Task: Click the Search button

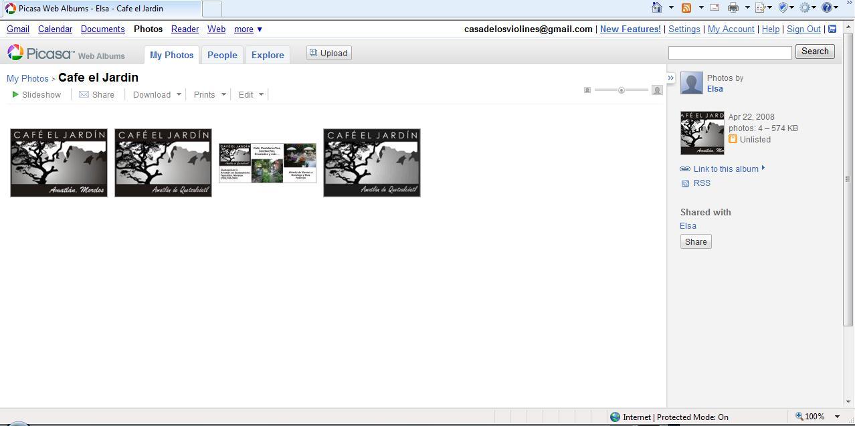Action: coord(814,51)
